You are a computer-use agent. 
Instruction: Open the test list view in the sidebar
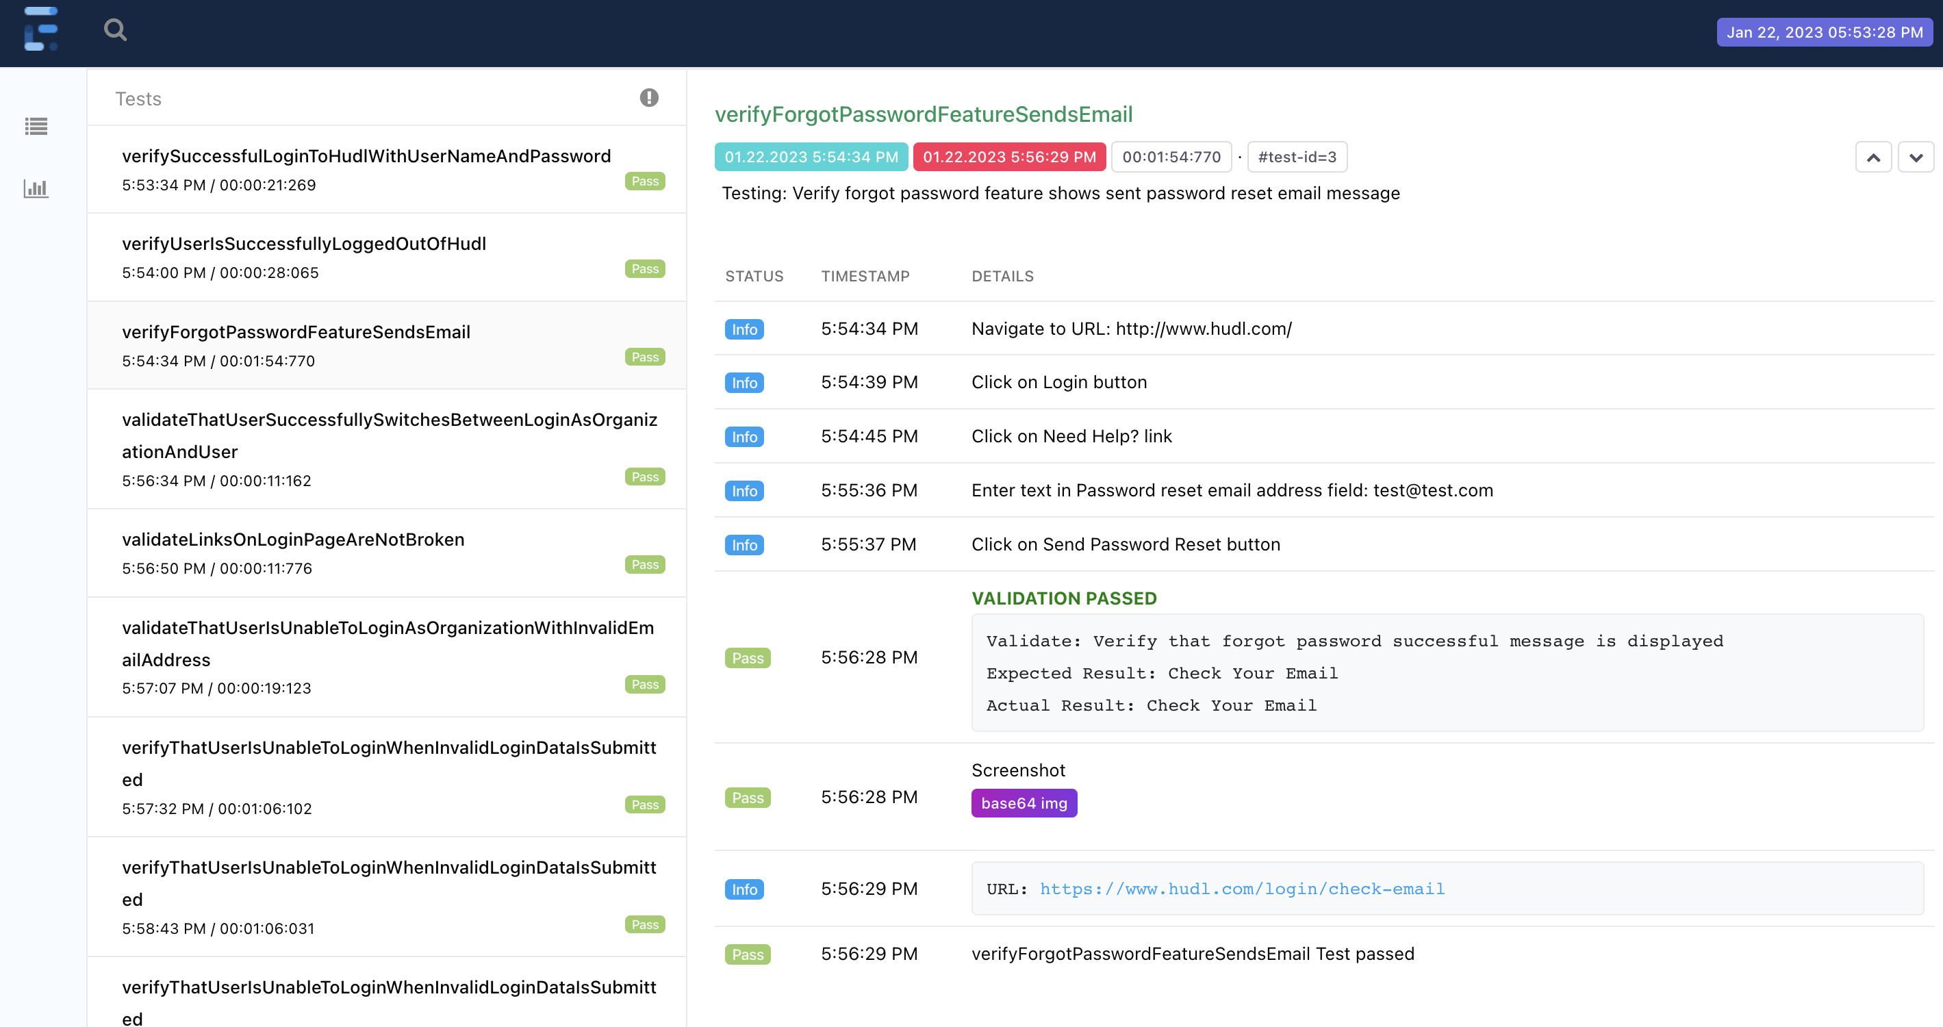(x=36, y=127)
